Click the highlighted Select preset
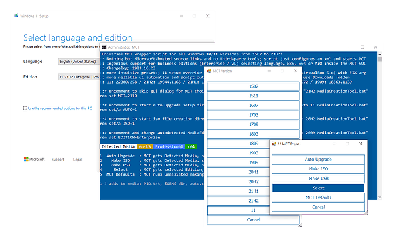This screenshot has height=238, width=395. [x=318, y=188]
